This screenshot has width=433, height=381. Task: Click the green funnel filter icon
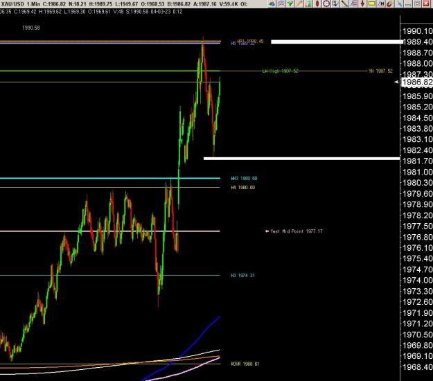(290, 4)
